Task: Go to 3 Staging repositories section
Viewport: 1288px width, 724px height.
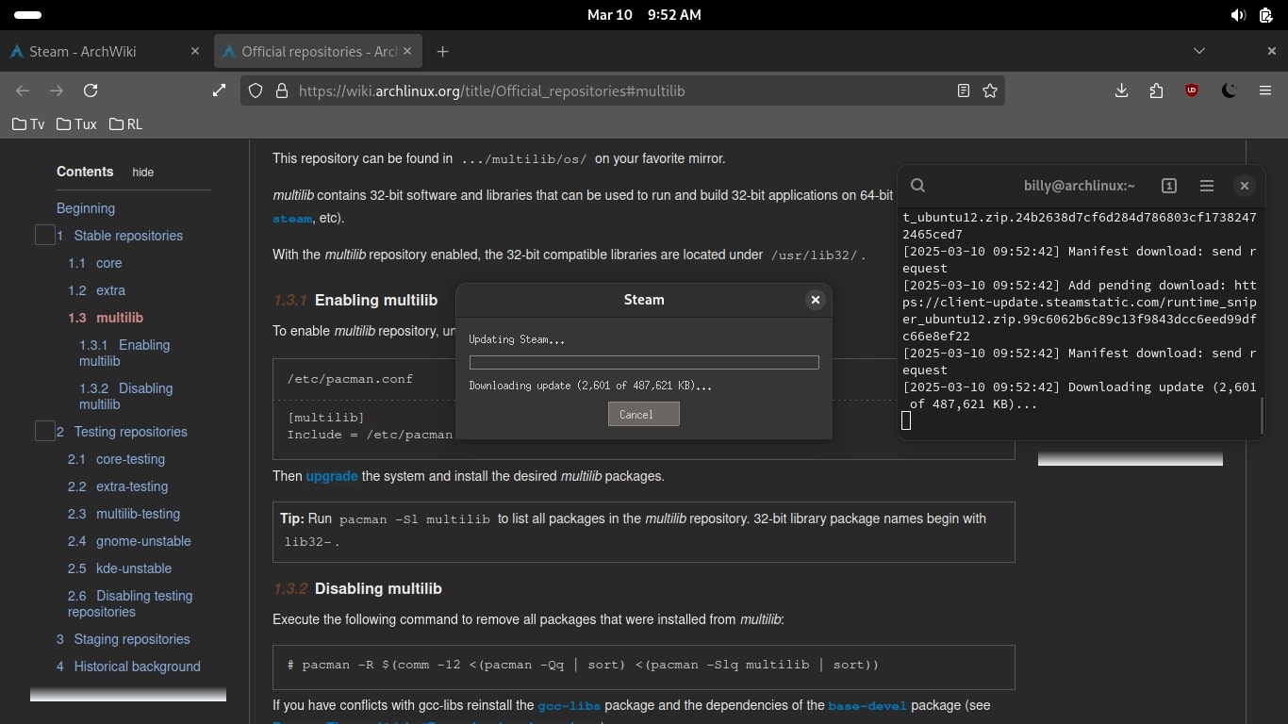Action: (x=123, y=639)
